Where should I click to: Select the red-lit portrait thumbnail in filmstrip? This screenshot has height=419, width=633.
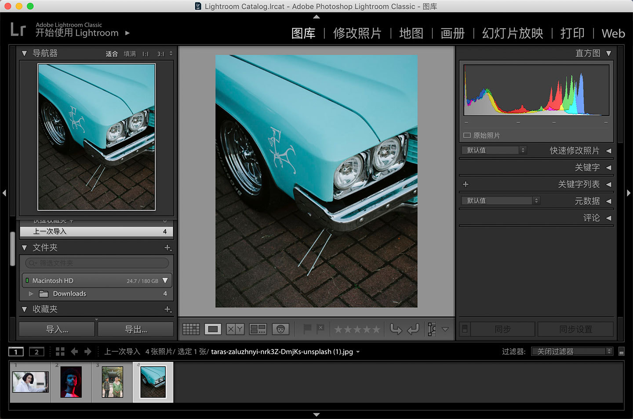pyautogui.click(x=71, y=382)
